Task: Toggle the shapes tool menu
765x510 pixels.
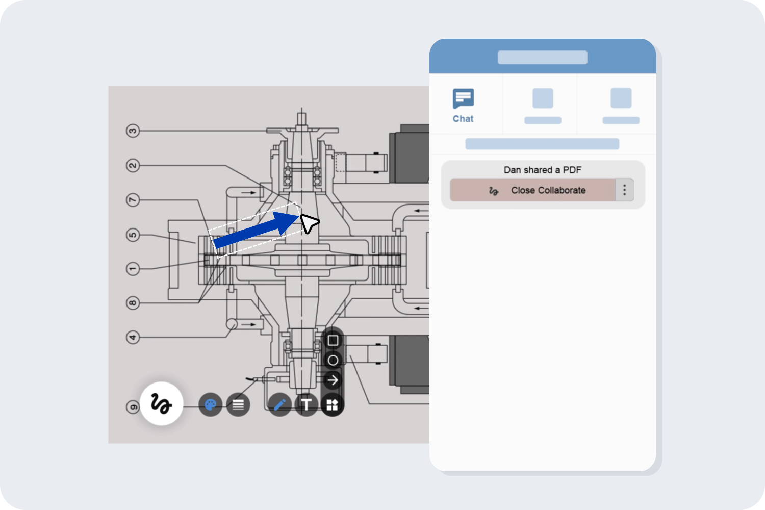Action: click(333, 405)
